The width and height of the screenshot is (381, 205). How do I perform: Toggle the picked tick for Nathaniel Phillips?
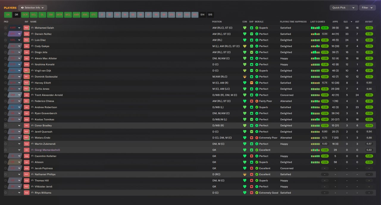(x=5, y=174)
